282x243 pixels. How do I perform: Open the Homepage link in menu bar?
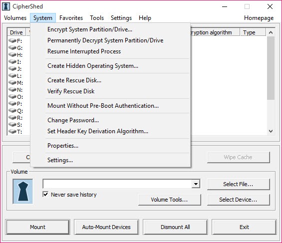click(x=259, y=18)
